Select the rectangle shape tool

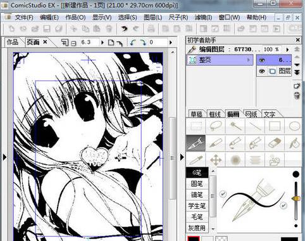275,126
